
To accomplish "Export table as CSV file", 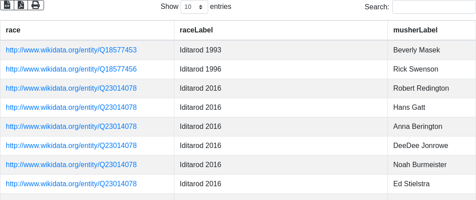I will pyautogui.click(x=7, y=5).
